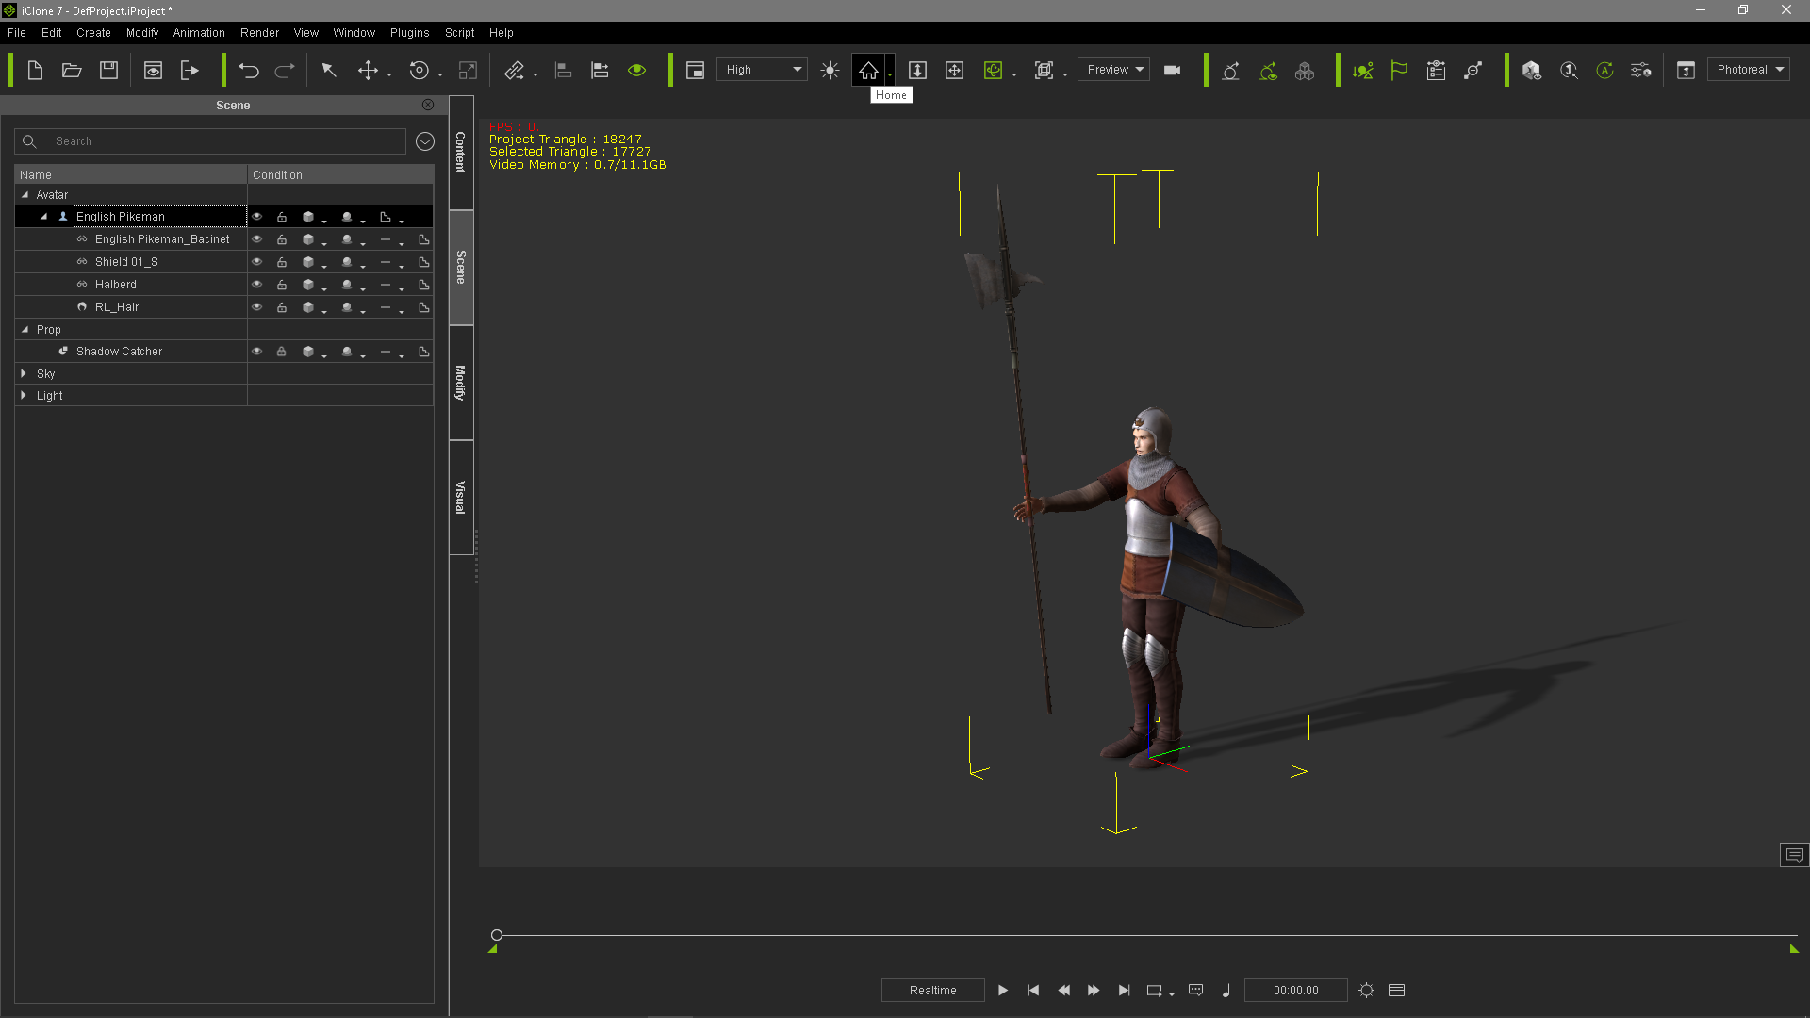Click the timeline playhead handle
The height and width of the screenshot is (1018, 1810).
point(497,935)
